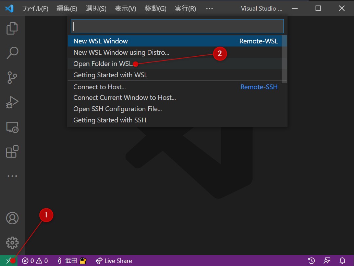Minimize the Visual Studio Code window

295,9
